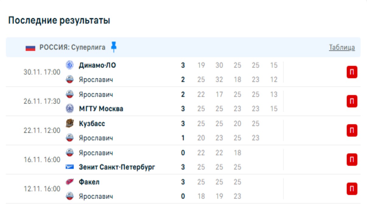Viewport: 367px width, 204px height.
Task: Click the Динамо-ЛО team logo
Action: click(70, 65)
